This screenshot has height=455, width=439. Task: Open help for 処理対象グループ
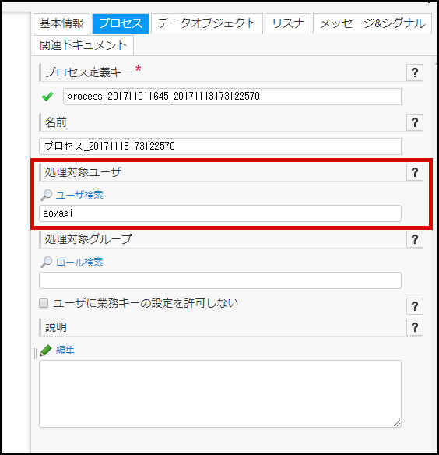point(415,239)
